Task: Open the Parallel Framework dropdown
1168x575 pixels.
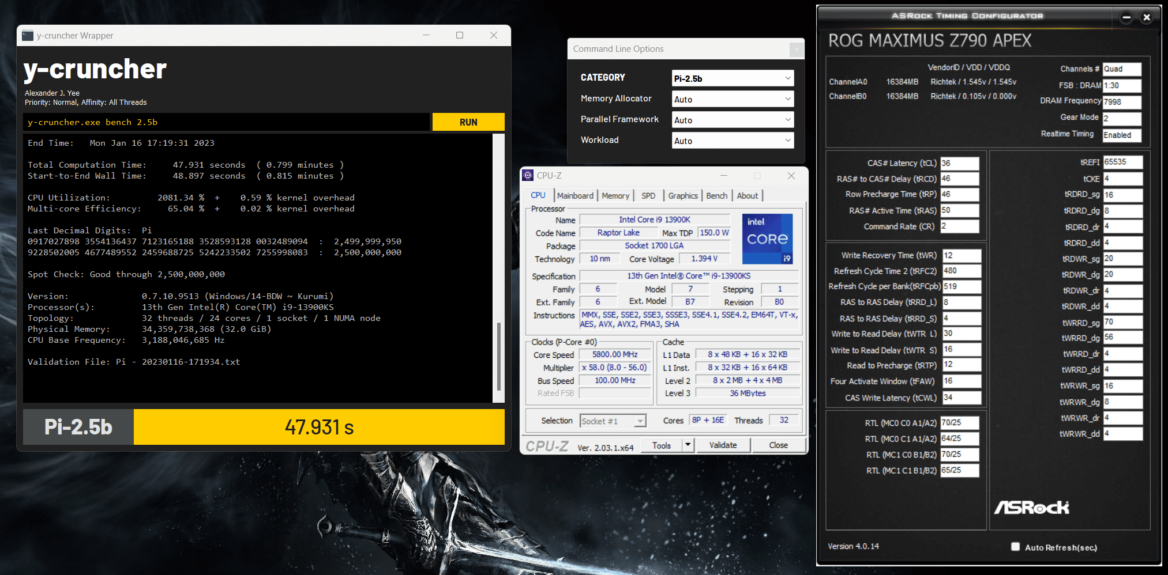Action: [x=733, y=120]
